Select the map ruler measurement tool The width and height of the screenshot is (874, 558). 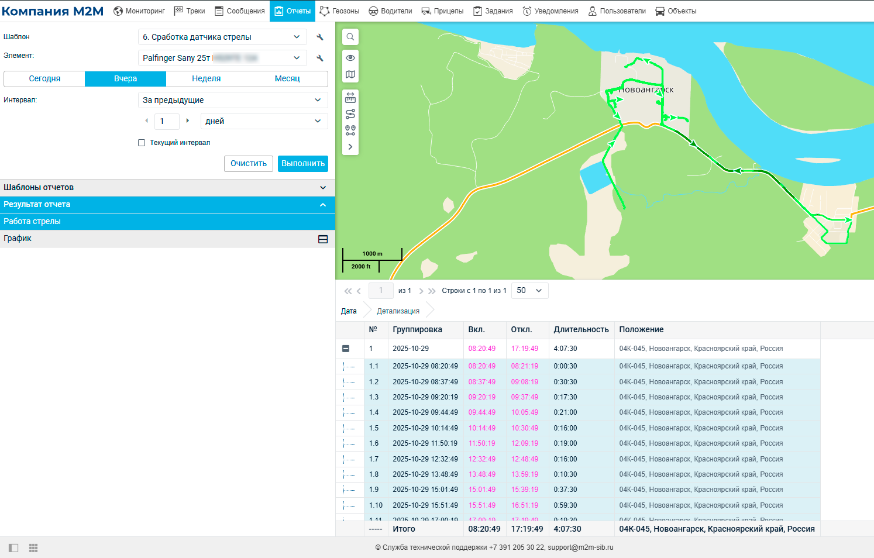click(350, 98)
